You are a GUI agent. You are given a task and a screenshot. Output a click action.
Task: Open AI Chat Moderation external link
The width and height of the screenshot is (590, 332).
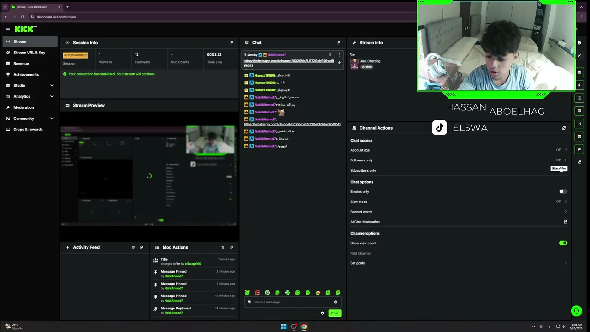coord(566,222)
